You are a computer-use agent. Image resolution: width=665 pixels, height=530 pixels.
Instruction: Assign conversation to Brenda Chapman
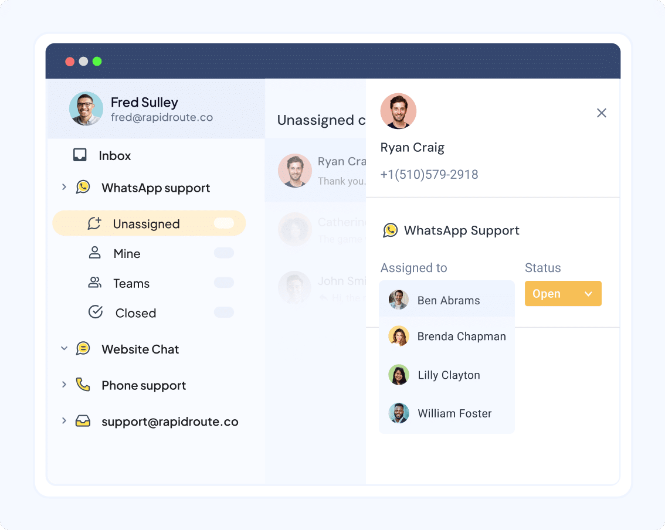click(461, 336)
